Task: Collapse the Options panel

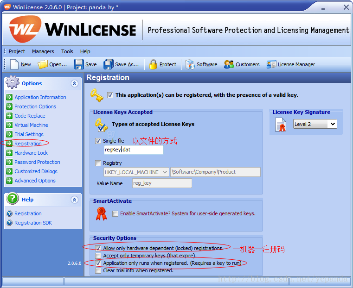Action: pos(75,83)
